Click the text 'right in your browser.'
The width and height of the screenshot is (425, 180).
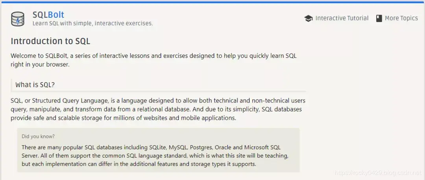(x=40, y=65)
